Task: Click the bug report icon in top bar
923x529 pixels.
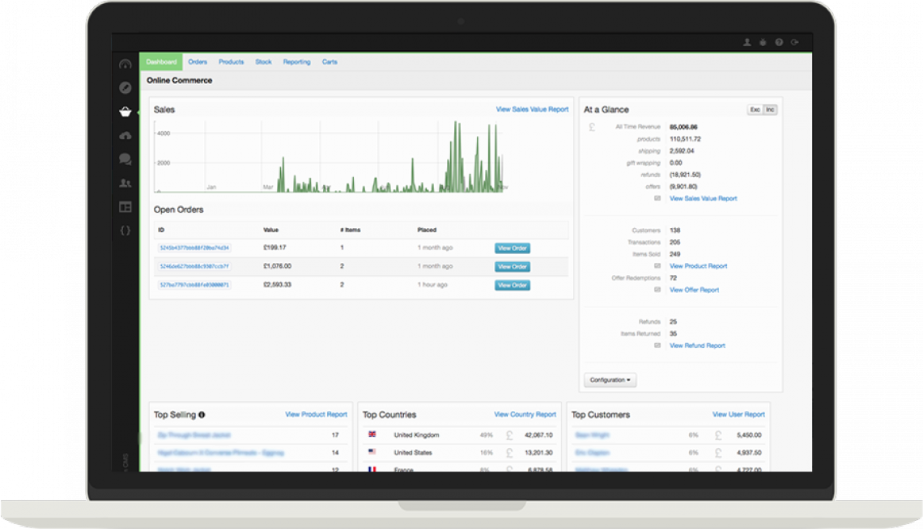Action: 763,42
